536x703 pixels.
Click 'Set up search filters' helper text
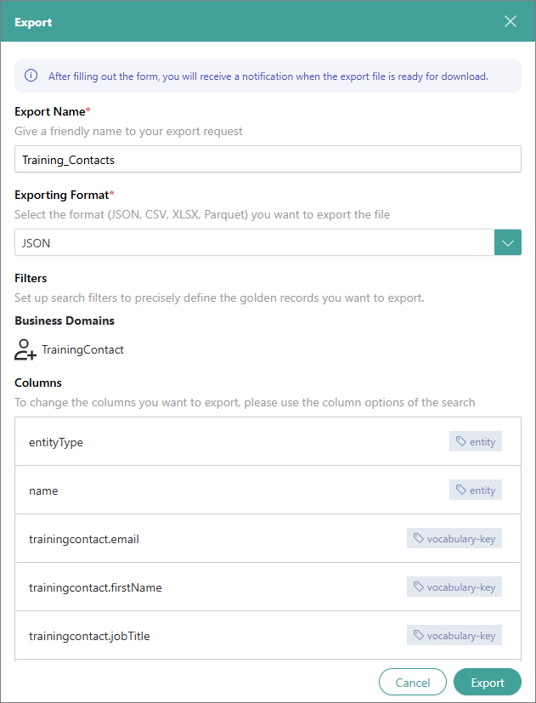pos(219,298)
